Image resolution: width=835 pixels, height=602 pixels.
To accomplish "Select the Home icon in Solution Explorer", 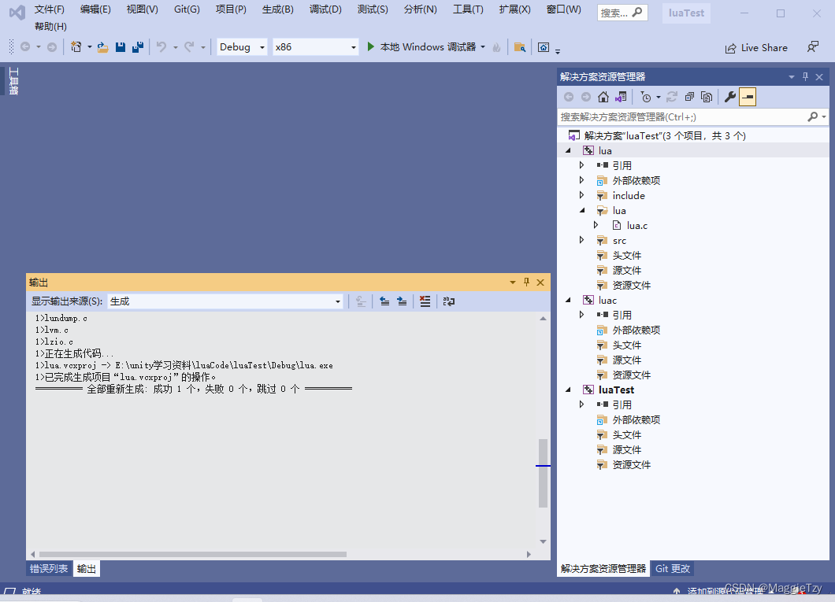I will (x=603, y=96).
